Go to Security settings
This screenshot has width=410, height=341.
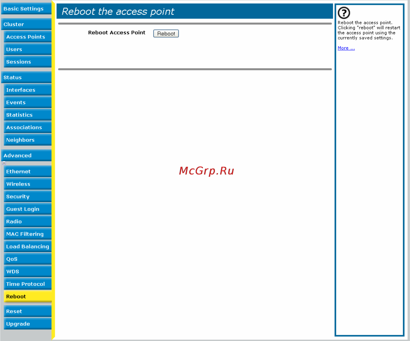(28, 196)
